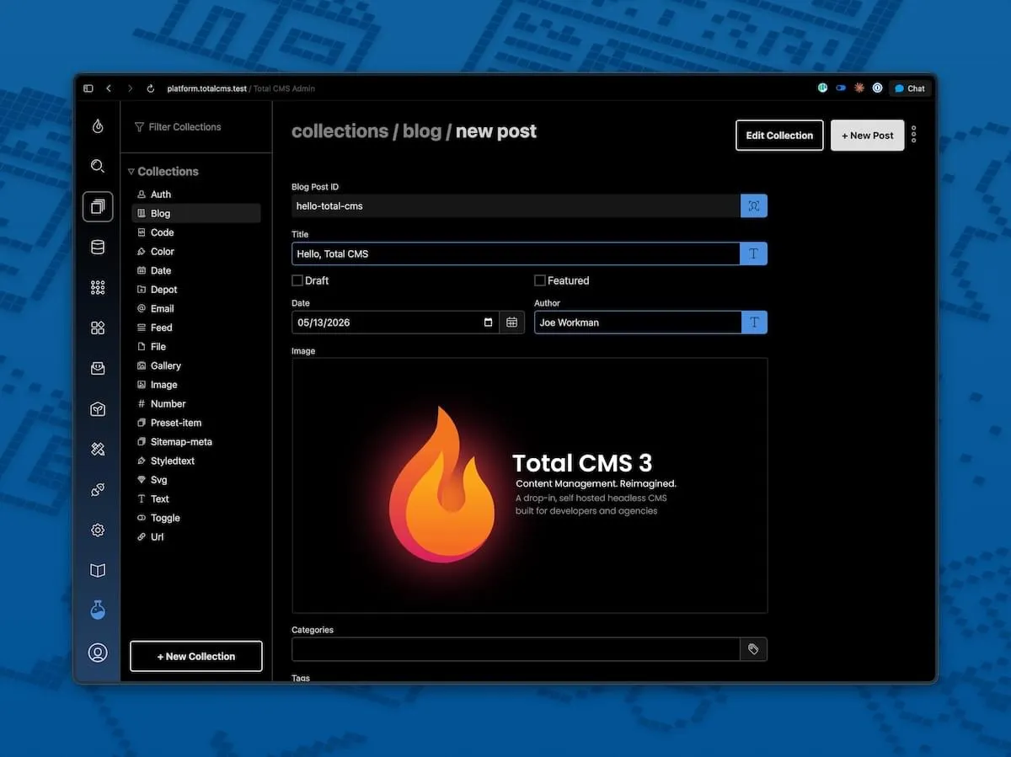Viewport: 1011px width, 757px height.
Task: Open the plug connector icon in sidebar
Action: (98, 490)
